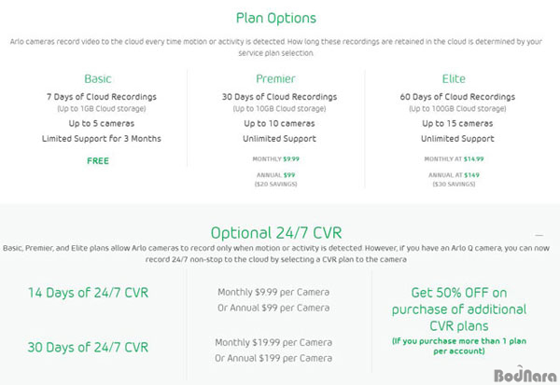Pick Premier monthly $9.99 pricing
Image resolution: width=560 pixels, height=385 pixels.
click(x=275, y=159)
